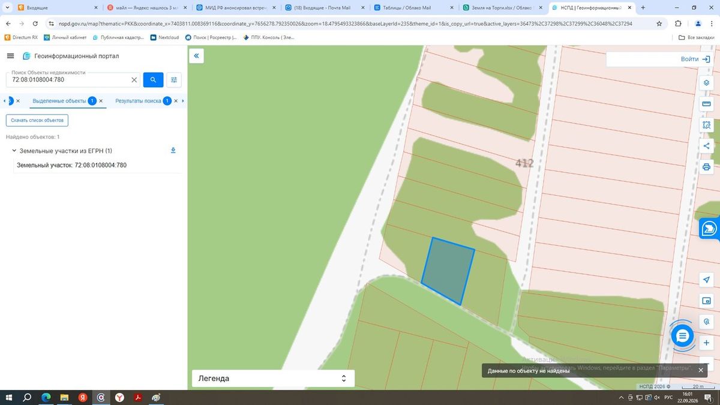This screenshot has width=720, height=405.
Task: Share the current map view
Action: click(706, 146)
